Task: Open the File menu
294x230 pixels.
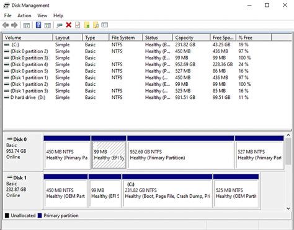Action: pos(8,15)
